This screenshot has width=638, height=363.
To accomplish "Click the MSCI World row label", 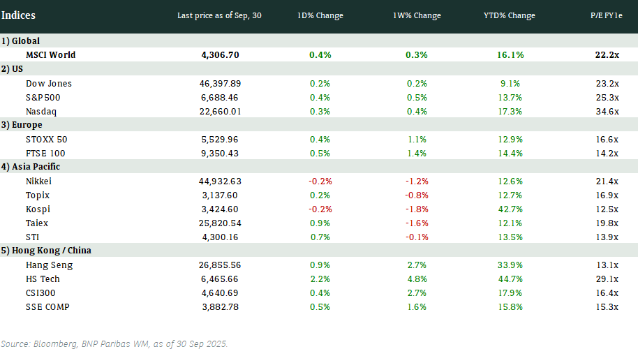I will pyautogui.click(x=50, y=54).
